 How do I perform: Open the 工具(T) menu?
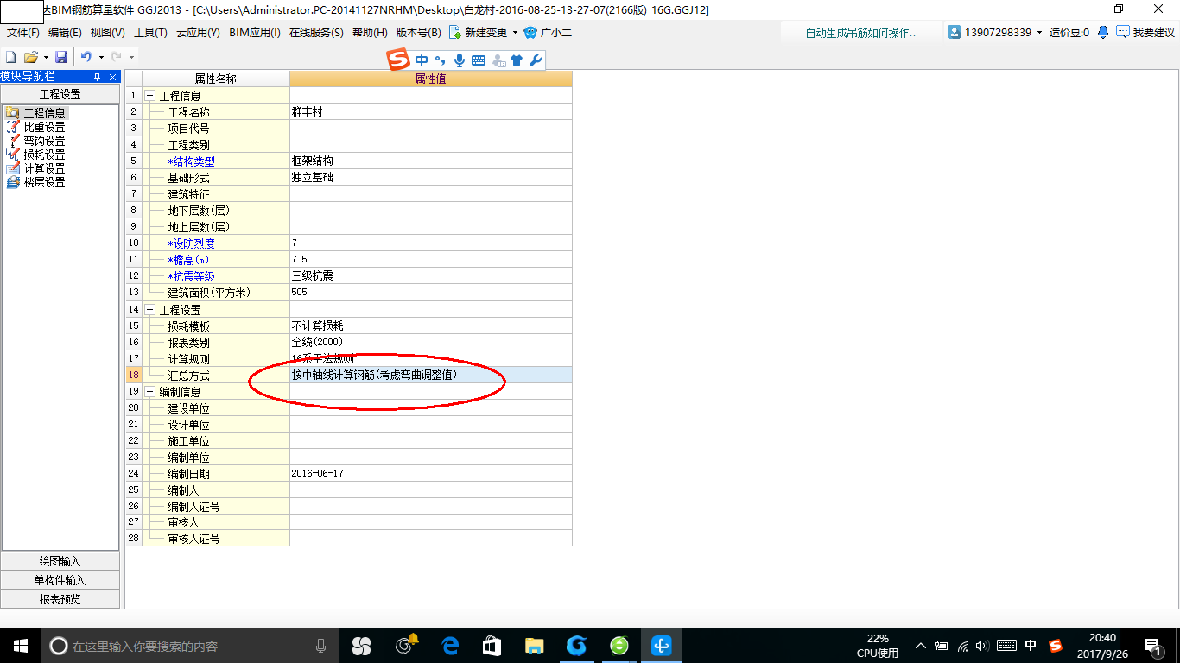[150, 33]
